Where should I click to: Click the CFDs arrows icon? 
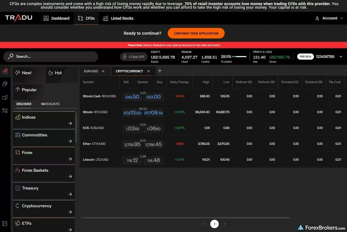point(81,18)
